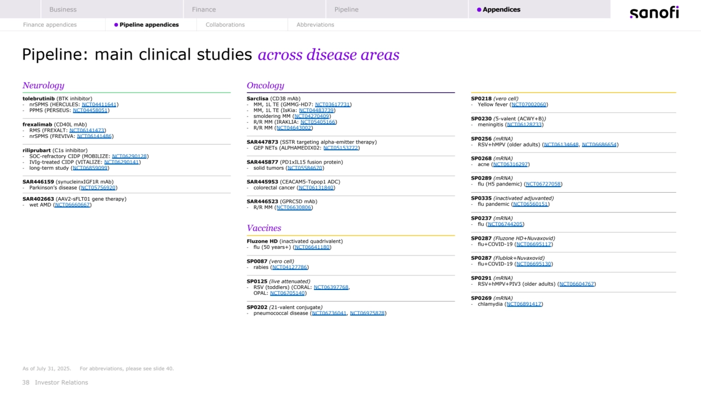
Task: Click the Neurology section heading
Action: tap(43, 85)
